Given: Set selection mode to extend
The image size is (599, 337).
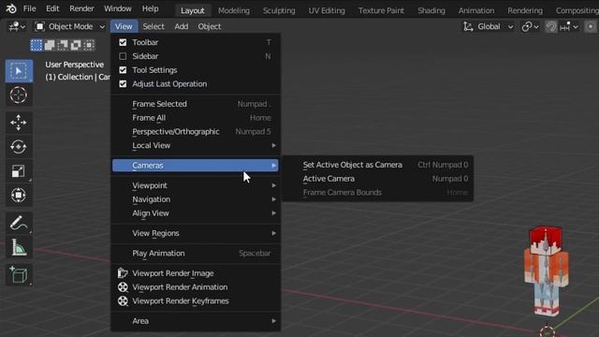Looking at the screenshot, I should click(50, 45).
